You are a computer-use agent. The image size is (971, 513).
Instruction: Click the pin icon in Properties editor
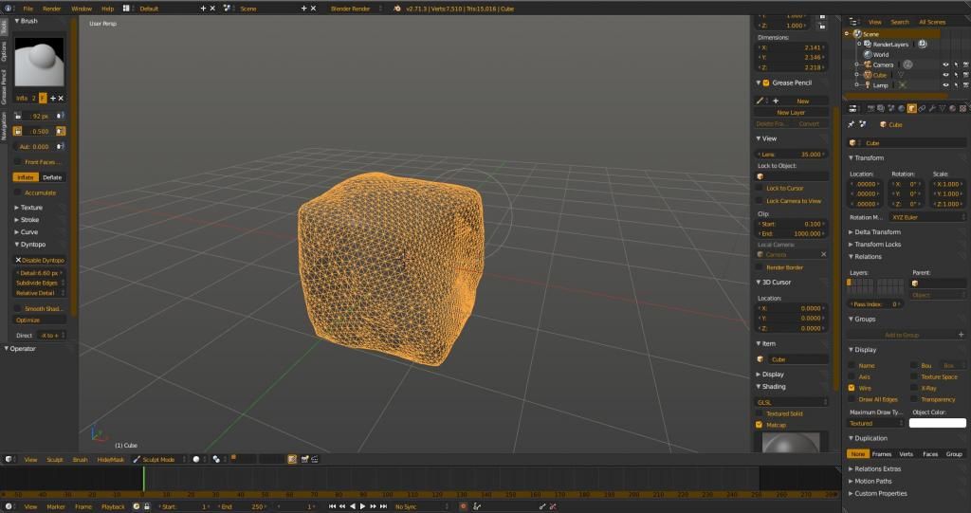[852, 124]
